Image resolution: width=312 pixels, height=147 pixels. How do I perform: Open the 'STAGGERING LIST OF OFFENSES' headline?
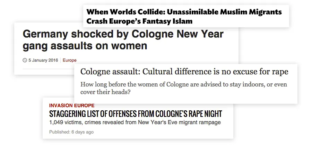pyautogui.click(x=136, y=114)
